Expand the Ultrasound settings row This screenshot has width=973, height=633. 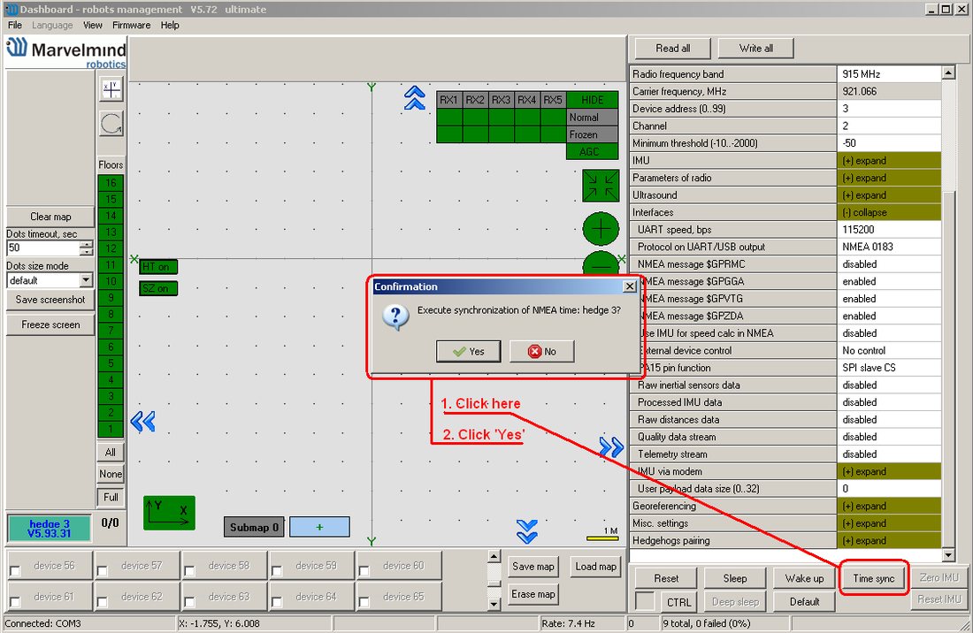pyautogui.click(x=889, y=195)
